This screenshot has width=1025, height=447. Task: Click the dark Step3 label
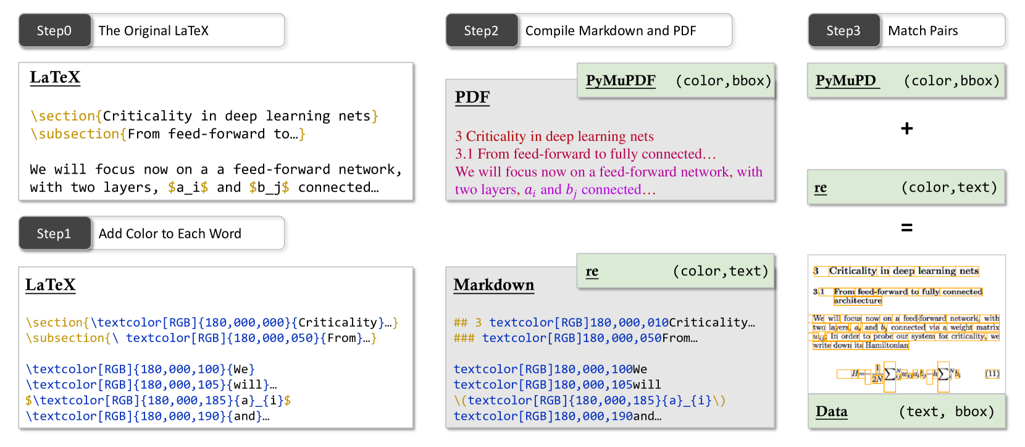coord(843,31)
